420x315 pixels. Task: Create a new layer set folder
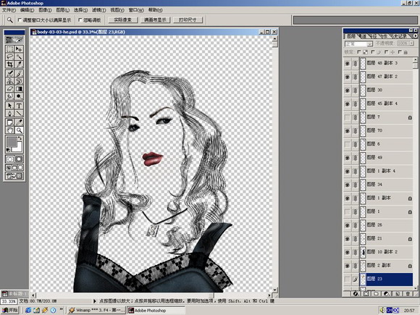(376, 294)
